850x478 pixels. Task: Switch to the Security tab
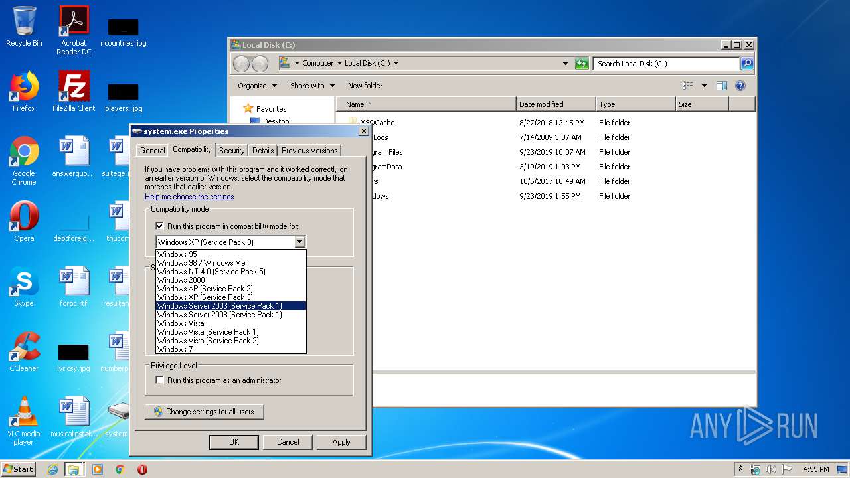coord(232,151)
